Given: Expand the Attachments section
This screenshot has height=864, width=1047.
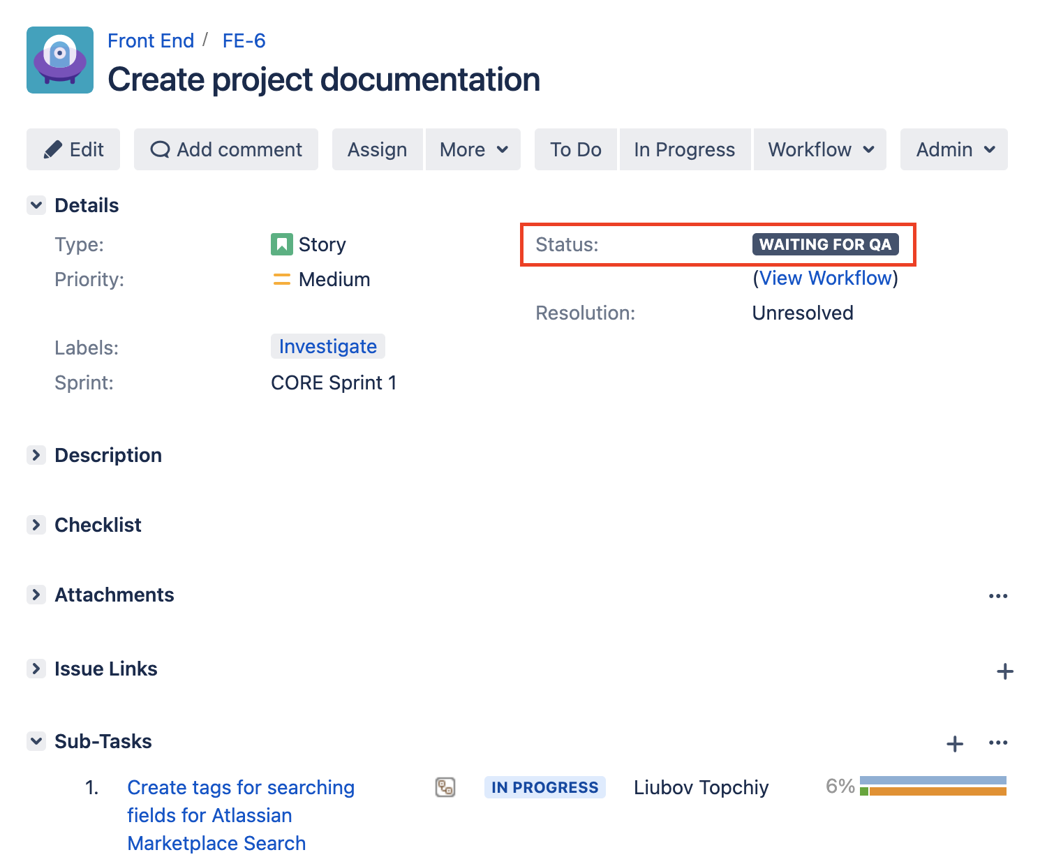Looking at the screenshot, I should [36, 595].
